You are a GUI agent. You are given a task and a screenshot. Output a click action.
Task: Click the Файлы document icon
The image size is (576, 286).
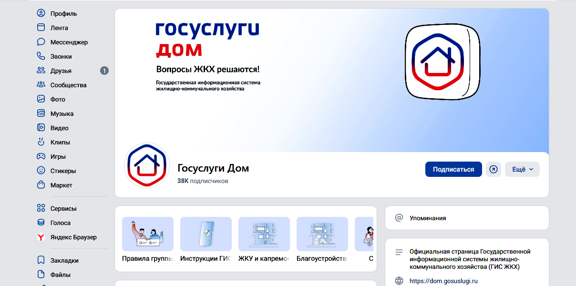tap(41, 275)
